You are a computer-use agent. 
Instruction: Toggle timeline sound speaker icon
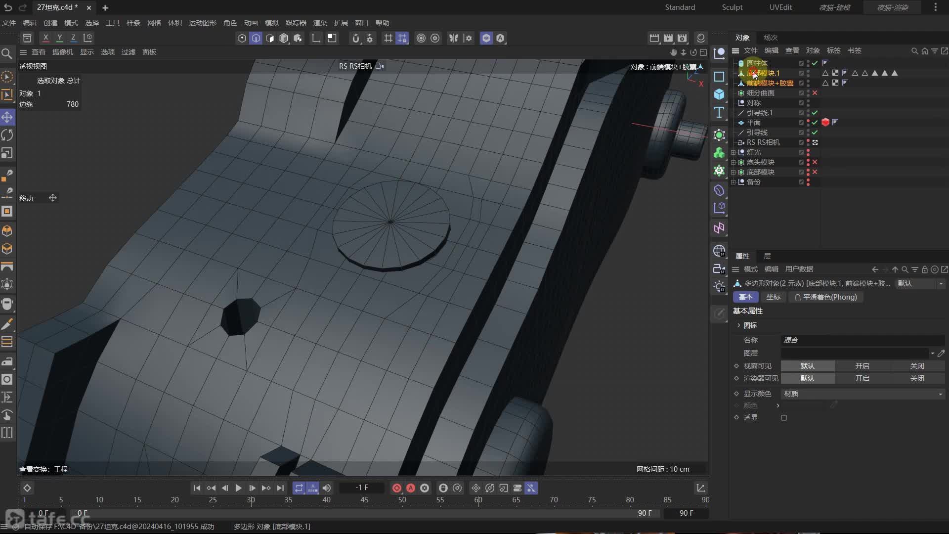(327, 488)
